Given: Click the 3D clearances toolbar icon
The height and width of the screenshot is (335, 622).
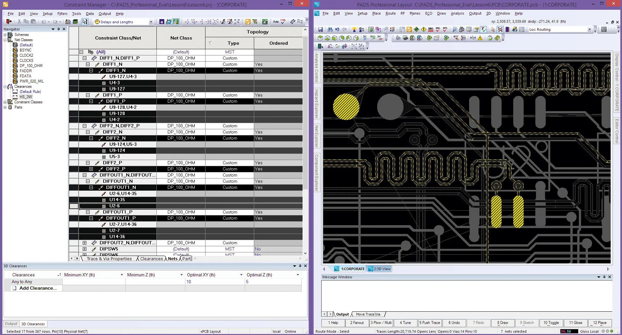Looking at the screenshot, I should [176, 22].
